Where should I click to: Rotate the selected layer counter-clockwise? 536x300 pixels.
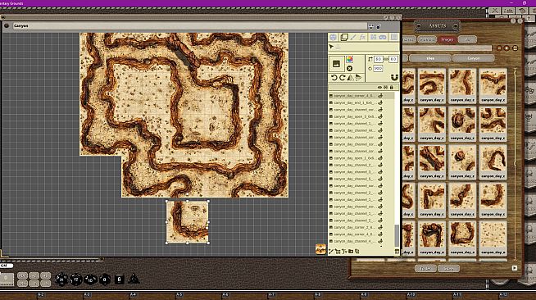click(334, 78)
